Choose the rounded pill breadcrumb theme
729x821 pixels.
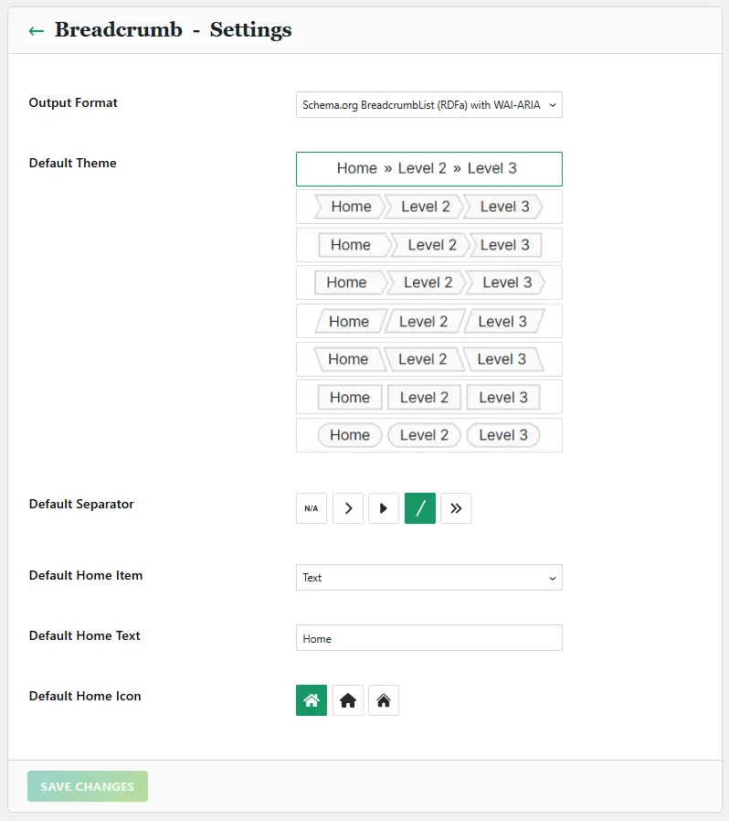tap(428, 435)
